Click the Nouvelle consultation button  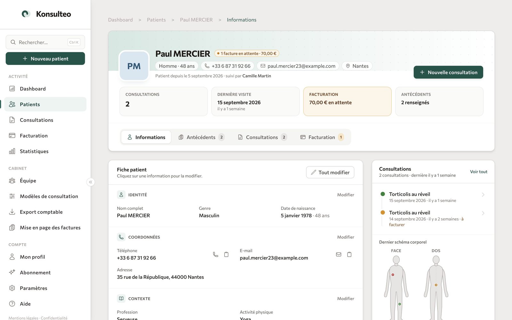point(448,72)
